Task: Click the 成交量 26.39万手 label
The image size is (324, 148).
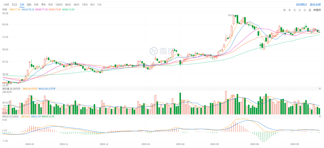Action: [x=11, y=89]
